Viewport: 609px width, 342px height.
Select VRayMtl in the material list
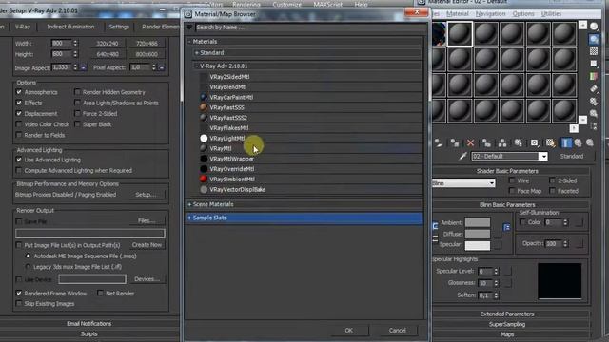tap(221, 148)
